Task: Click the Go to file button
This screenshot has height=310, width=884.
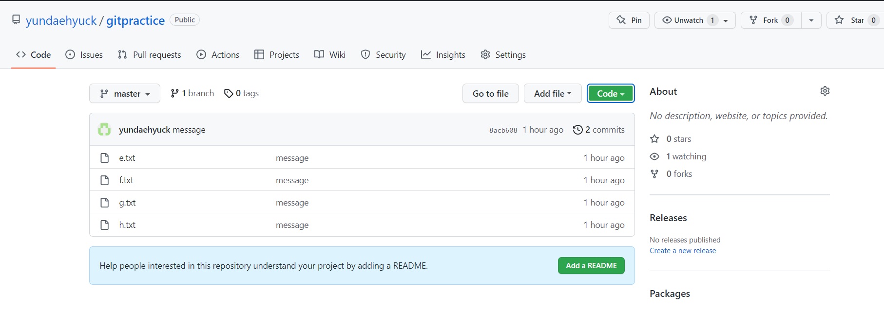Action: [x=491, y=93]
